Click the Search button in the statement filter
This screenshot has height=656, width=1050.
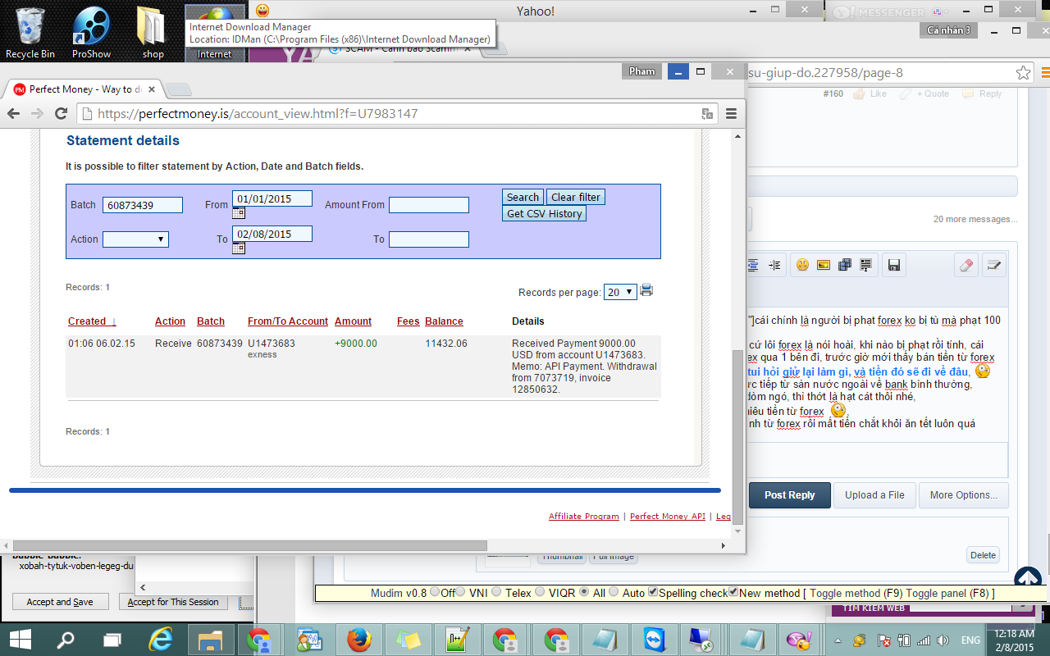[x=523, y=197]
